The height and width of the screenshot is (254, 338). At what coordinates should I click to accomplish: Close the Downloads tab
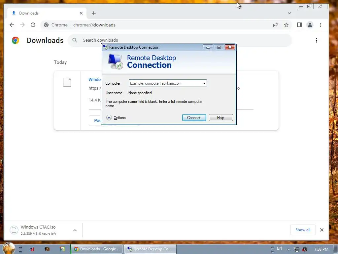tap(81, 13)
